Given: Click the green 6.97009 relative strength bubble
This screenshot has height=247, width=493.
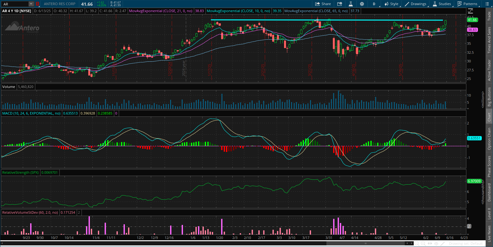Looking at the screenshot, I should pos(474,181).
